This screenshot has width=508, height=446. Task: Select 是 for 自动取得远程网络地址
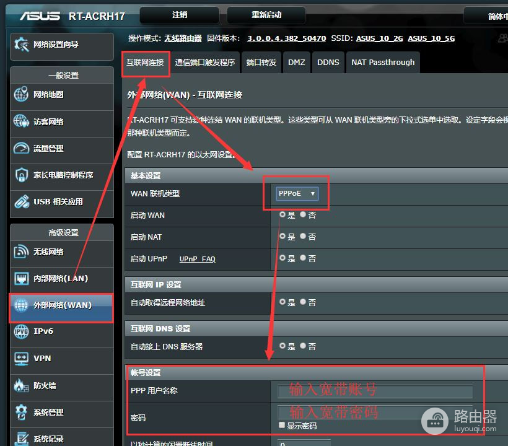pyautogui.click(x=282, y=302)
